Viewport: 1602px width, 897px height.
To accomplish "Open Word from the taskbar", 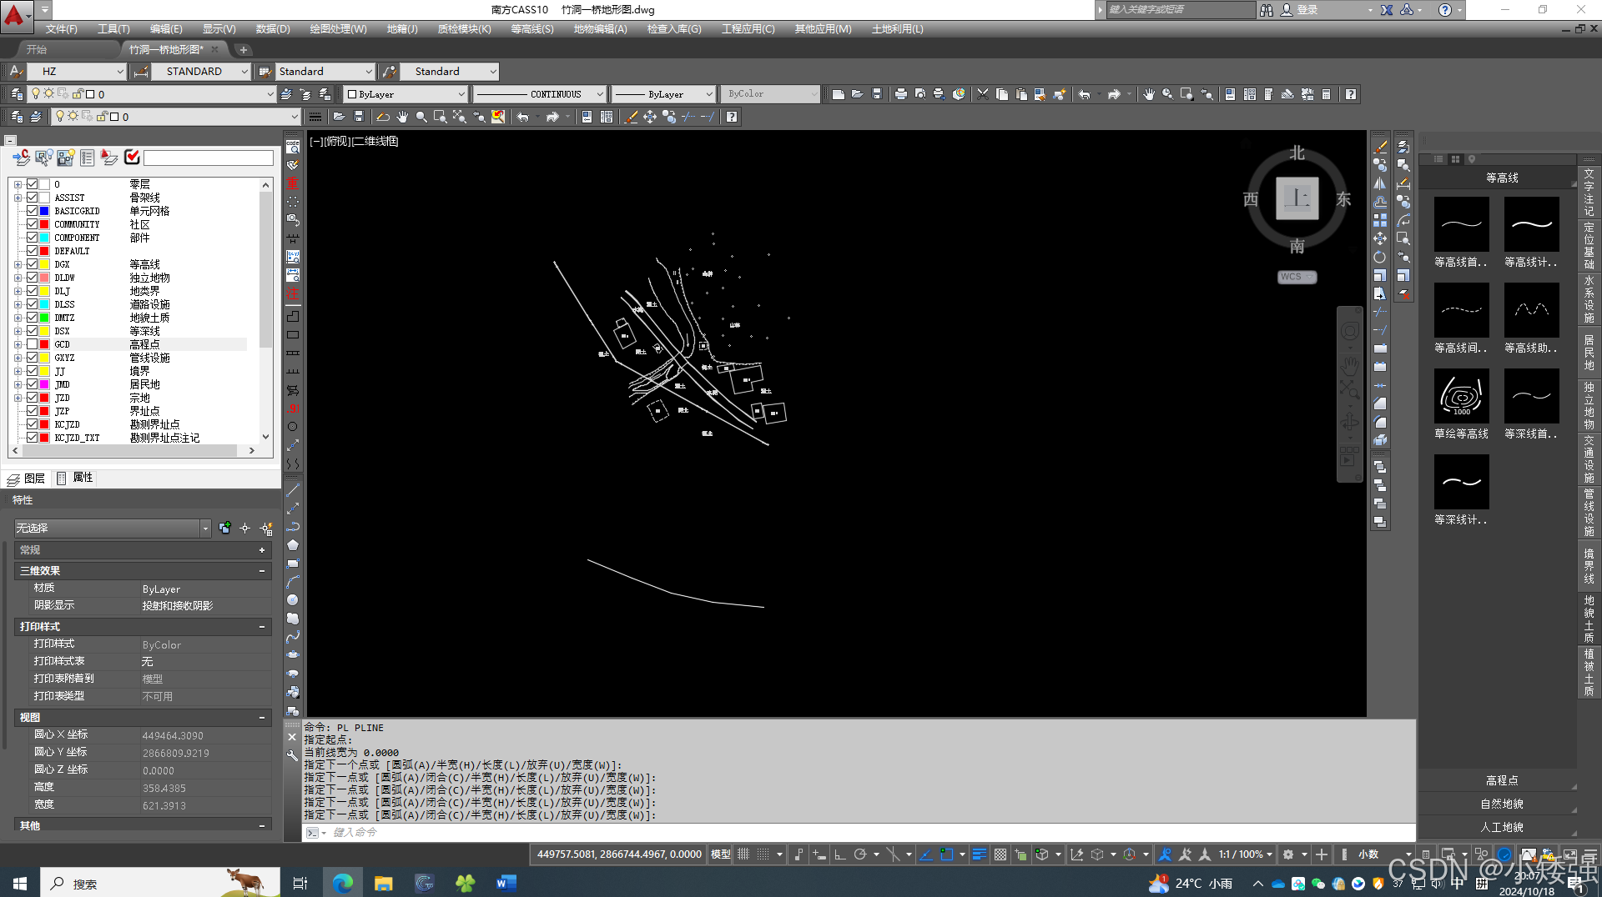I will point(506,883).
